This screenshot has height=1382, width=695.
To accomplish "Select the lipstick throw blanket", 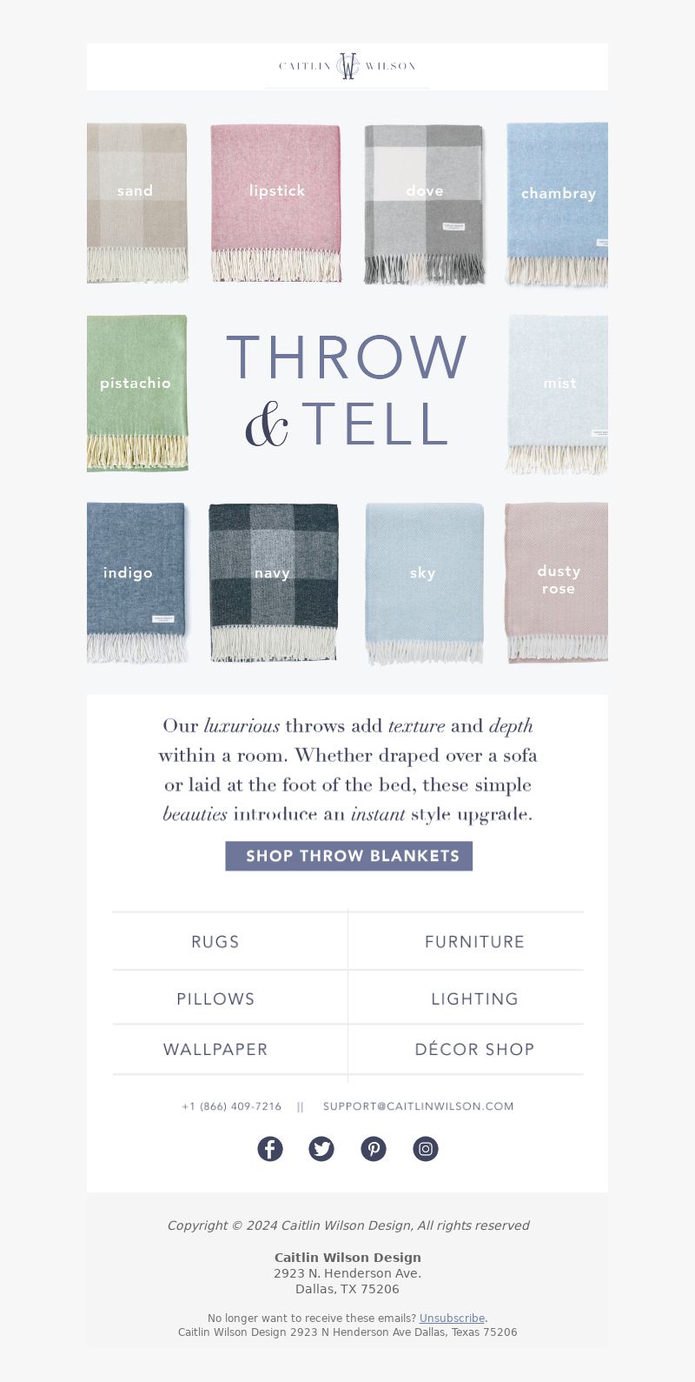I will (275, 204).
